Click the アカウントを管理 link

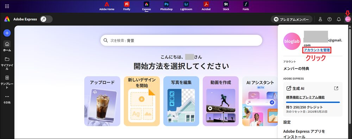tap(317, 50)
